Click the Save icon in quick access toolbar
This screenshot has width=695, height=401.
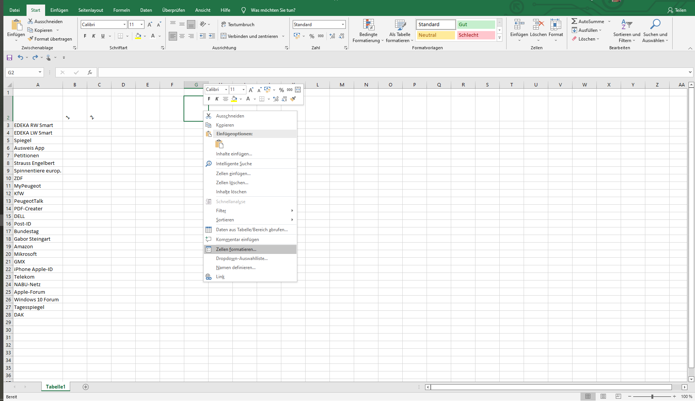pyautogui.click(x=9, y=58)
